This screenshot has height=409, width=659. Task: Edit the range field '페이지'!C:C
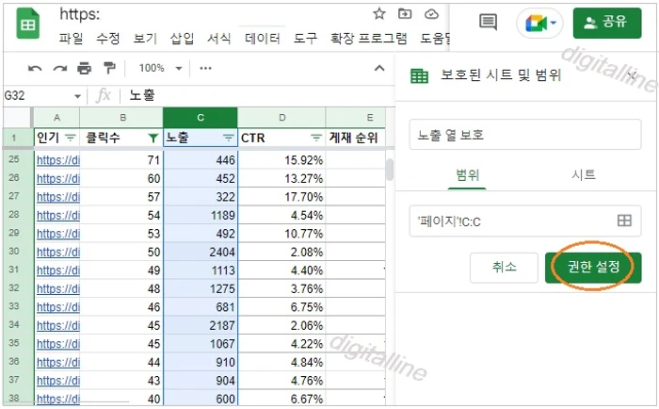click(525, 221)
